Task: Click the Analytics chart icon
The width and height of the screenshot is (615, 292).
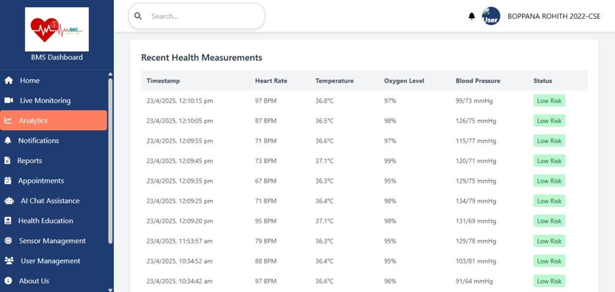Action: [8, 120]
